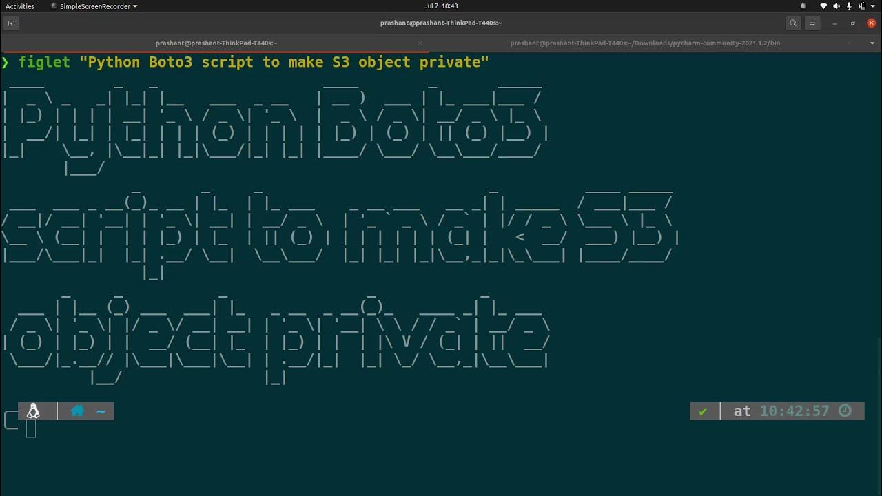Click the quoted string "Python Boto3 script to make S3 object private"
The height and width of the screenshot is (496, 882).
click(284, 62)
